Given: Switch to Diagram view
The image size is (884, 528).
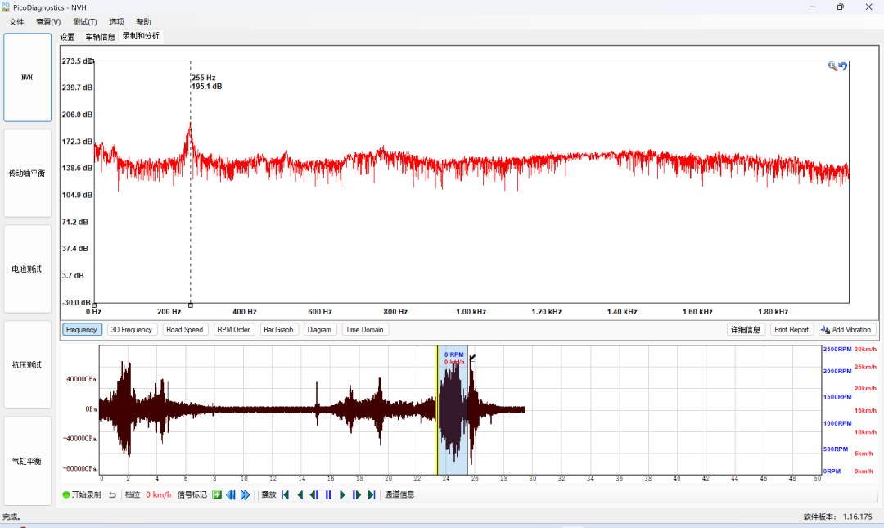Looking at the screenshot, I should [319, 329].
